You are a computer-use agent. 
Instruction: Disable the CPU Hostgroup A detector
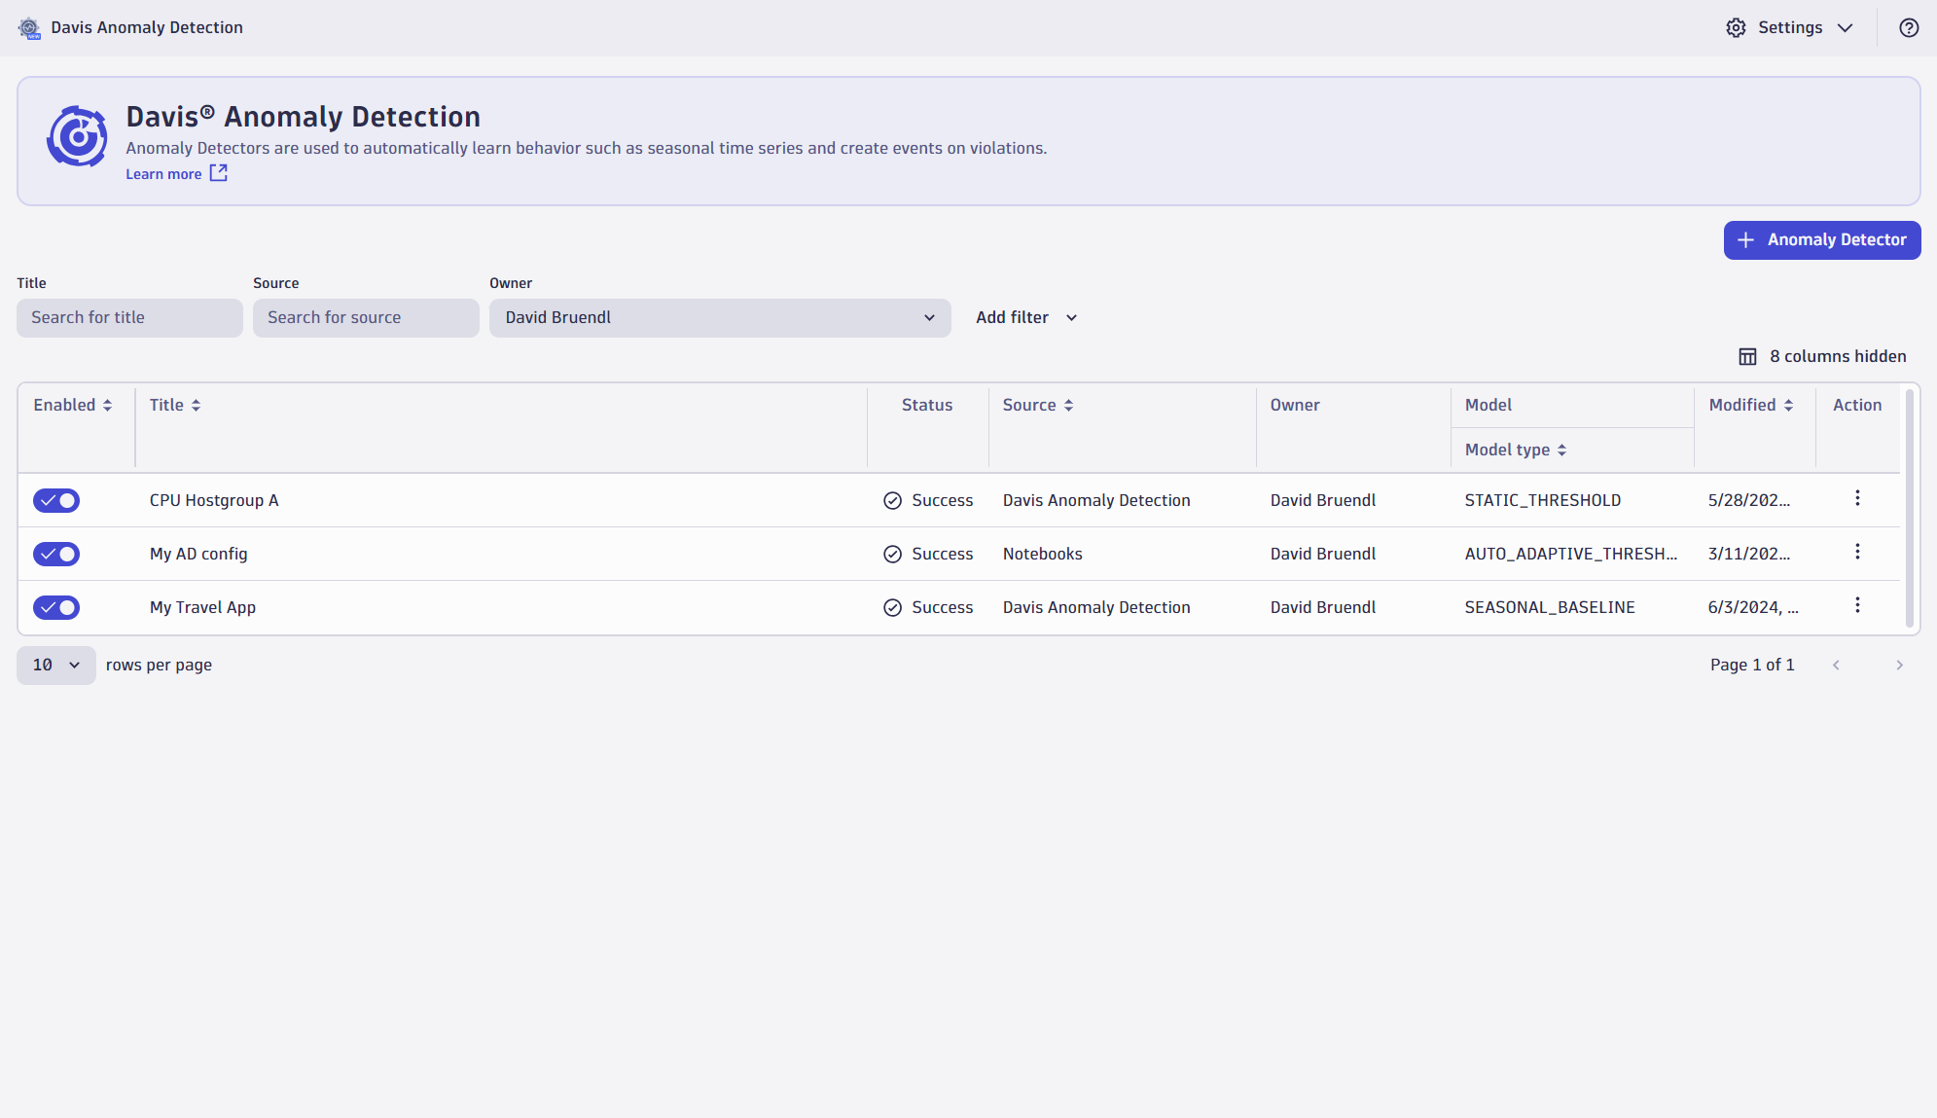point(56,501)
